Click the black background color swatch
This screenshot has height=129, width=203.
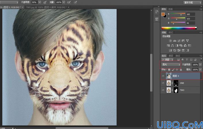pyautogui.click(x=165, y=17)
